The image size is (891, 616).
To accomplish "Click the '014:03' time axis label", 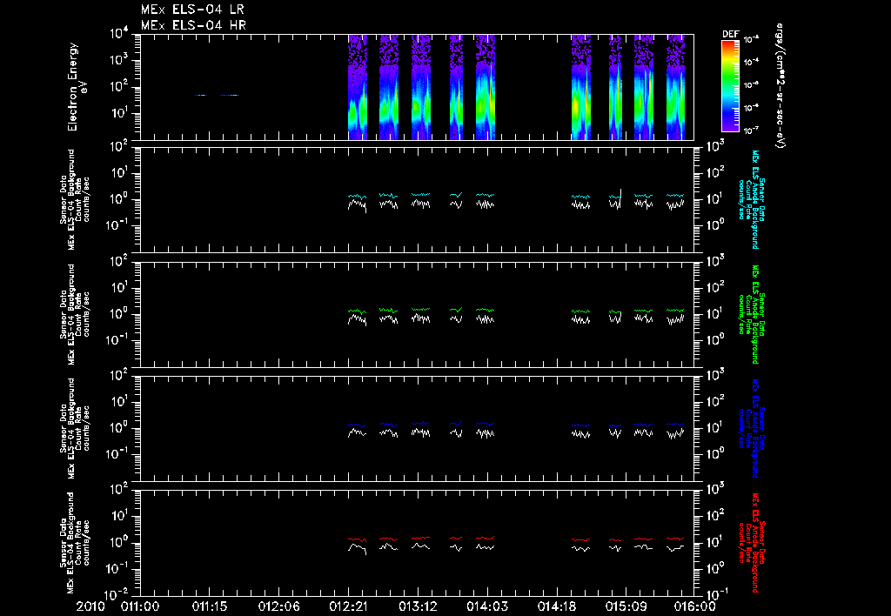I will pyautogui.click(x=487, y=607).
